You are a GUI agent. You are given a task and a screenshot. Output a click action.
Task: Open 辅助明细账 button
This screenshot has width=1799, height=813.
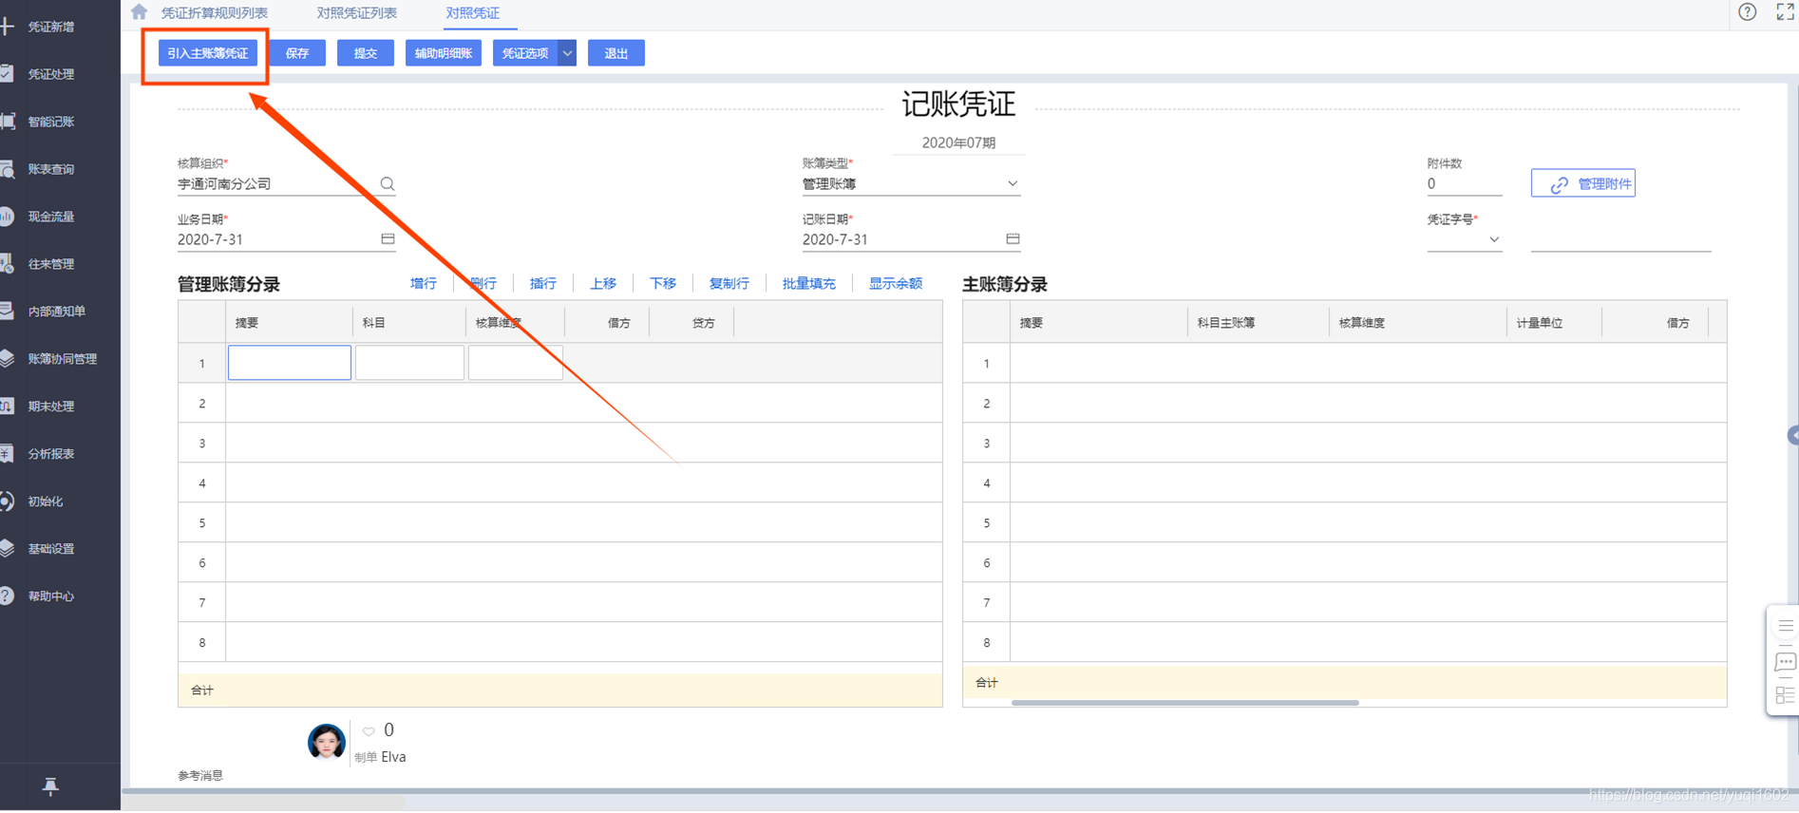443,53
